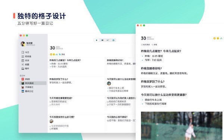This screenshot has height=140, width=224.
Task: Check the 安排明天的会议 checkbox
Action: [x=50, y=102]
